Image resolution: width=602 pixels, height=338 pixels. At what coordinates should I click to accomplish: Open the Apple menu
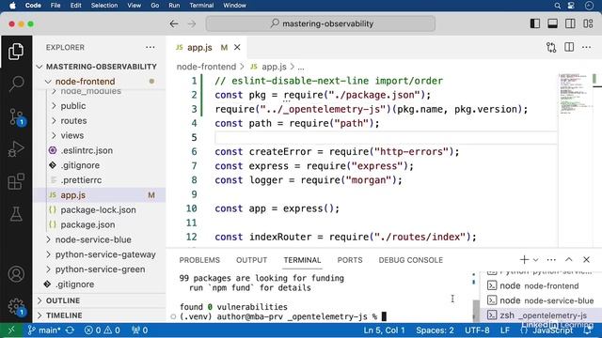tap(12, 6)
